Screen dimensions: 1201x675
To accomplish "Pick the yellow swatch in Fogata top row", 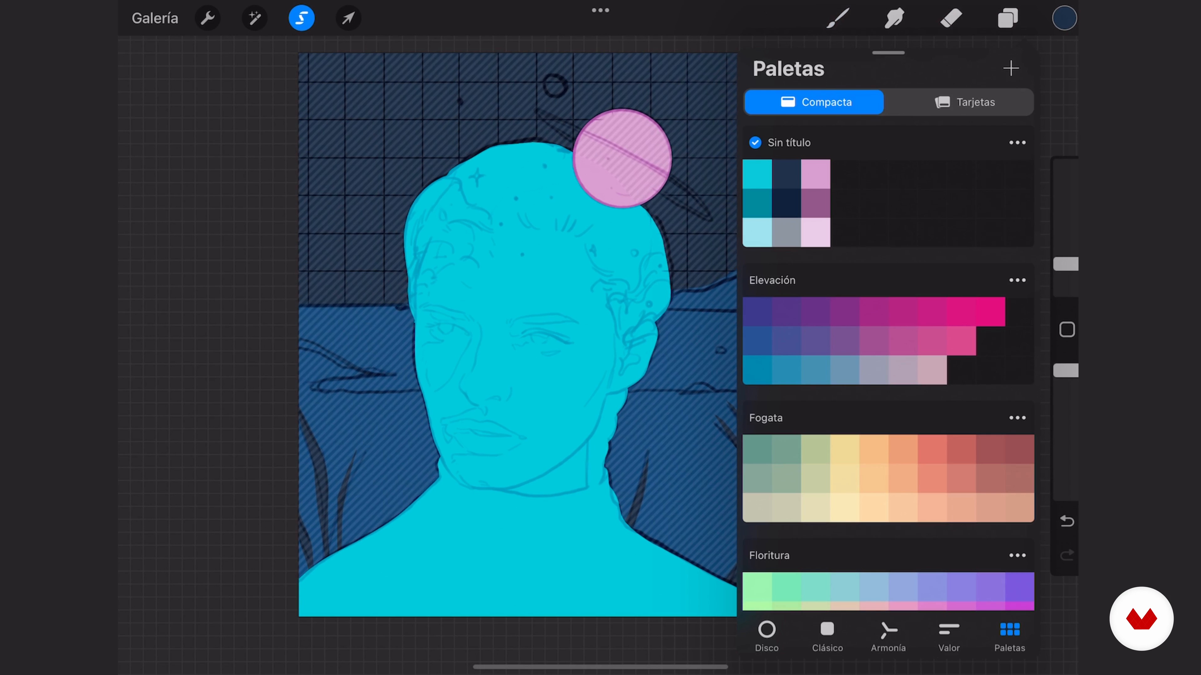I will point(844,449).
